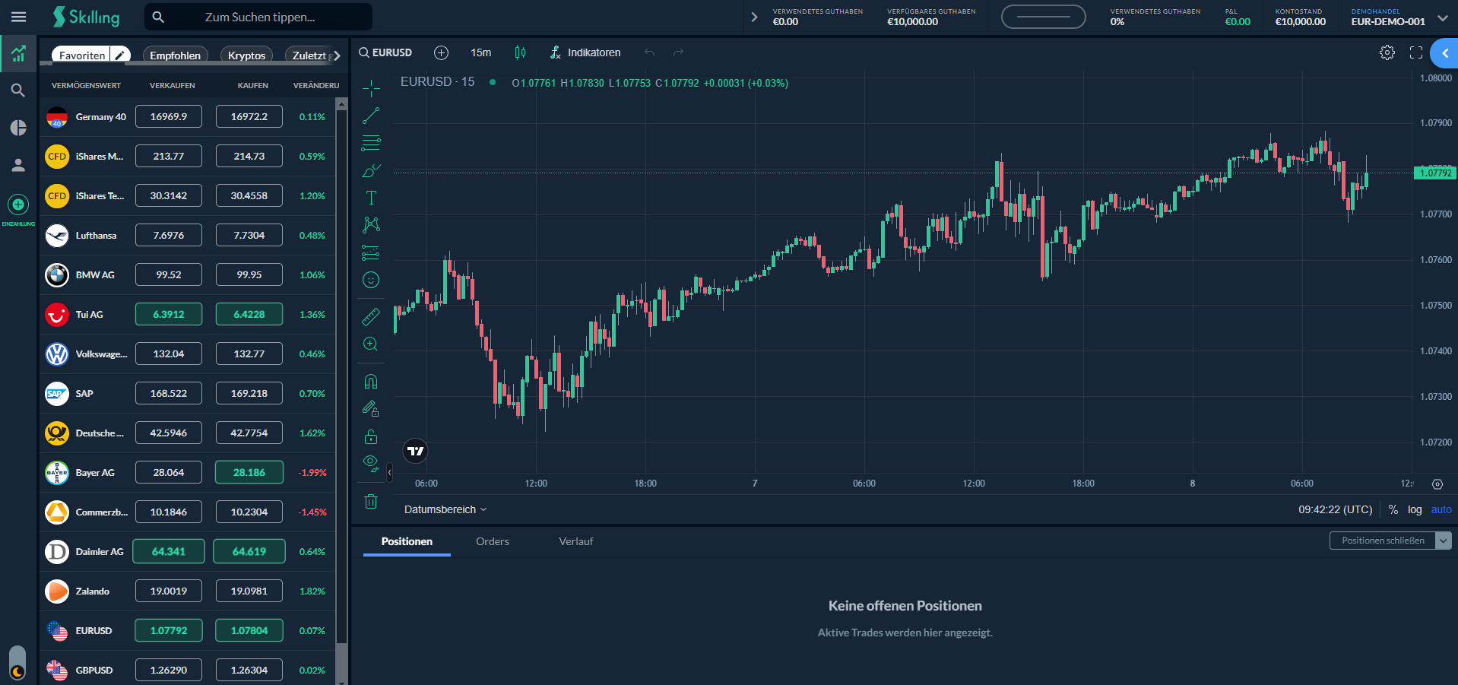
Task: Select the crosshair cursor tool
Action: [371, 88]
